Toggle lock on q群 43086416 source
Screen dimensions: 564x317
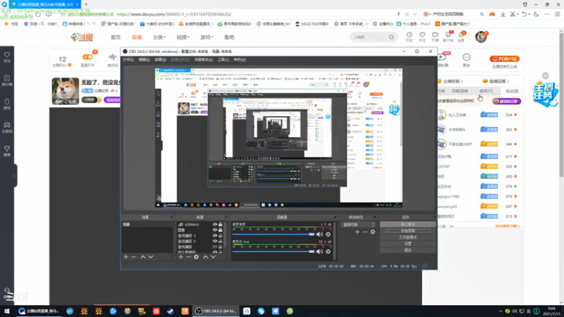(221, 224)
